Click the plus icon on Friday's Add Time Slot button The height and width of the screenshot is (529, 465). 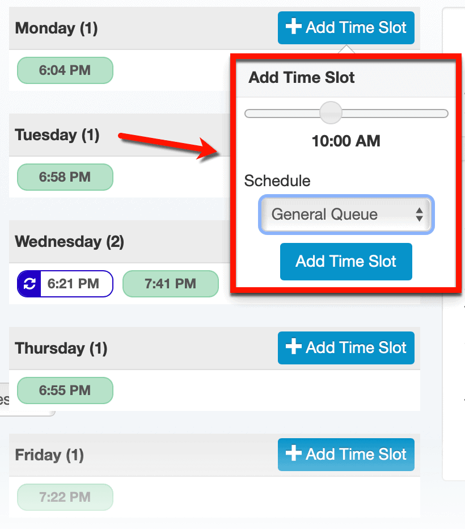pyautogui.click(x=293, y=454)
